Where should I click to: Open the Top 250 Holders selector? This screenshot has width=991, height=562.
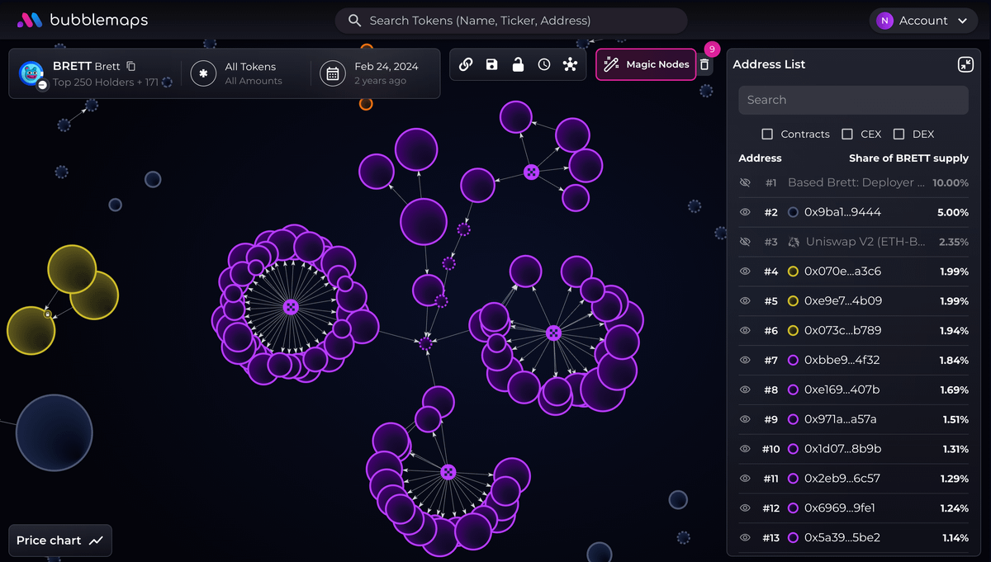click(112, 82)
